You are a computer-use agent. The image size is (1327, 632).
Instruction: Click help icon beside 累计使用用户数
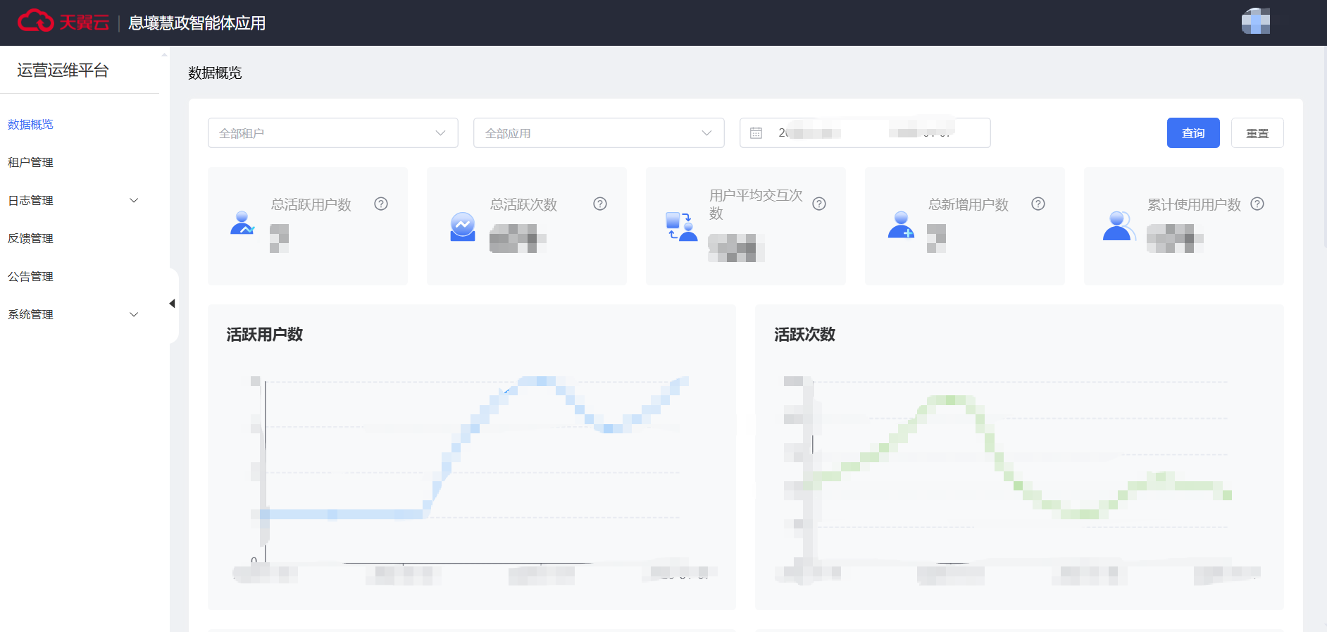[x=1257, y=204]
